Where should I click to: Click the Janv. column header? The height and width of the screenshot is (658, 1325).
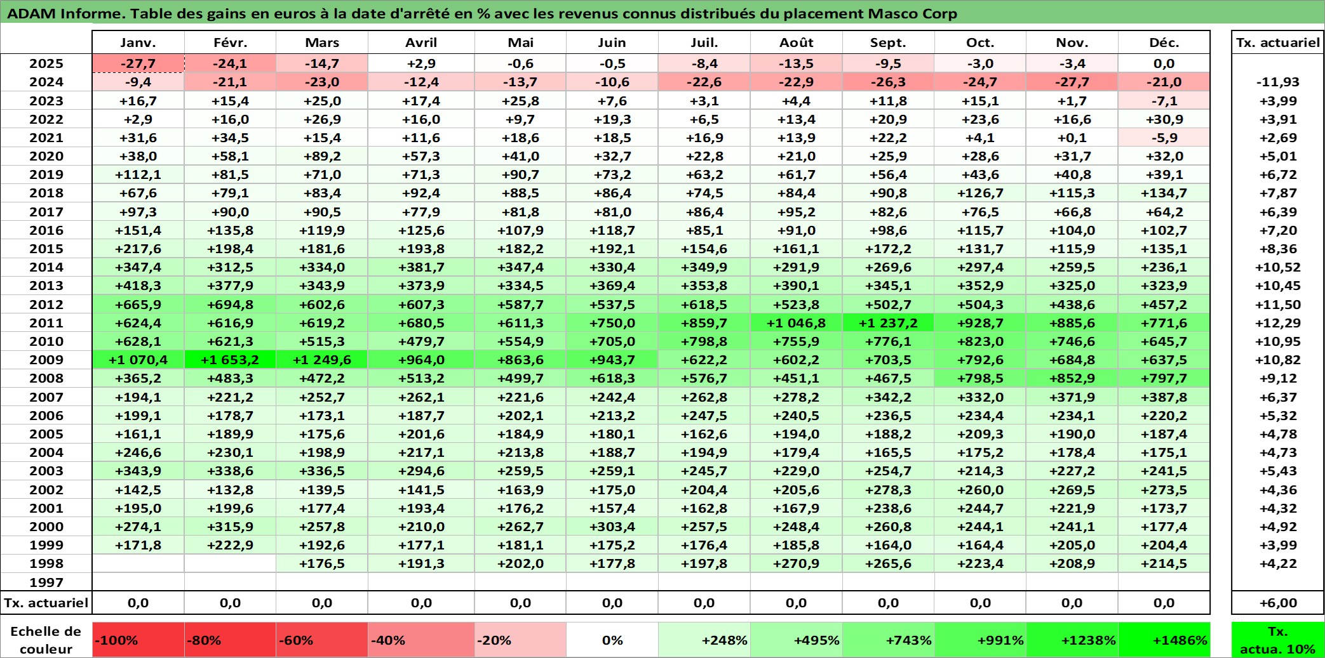pyautogui.click(x=138, y=43)
